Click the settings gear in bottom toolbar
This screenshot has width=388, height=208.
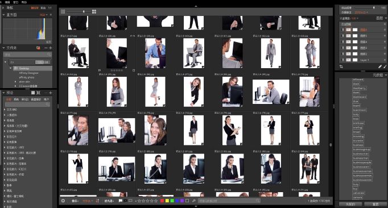pyautogui.click(x=63, y=201)
